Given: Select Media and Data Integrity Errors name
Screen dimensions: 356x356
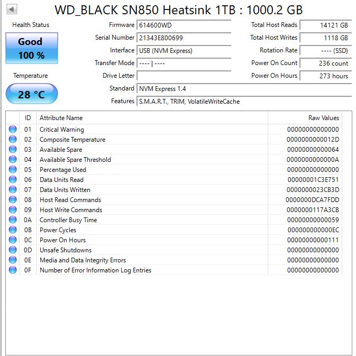Looking at the screenshot, I should coord(83,260).
